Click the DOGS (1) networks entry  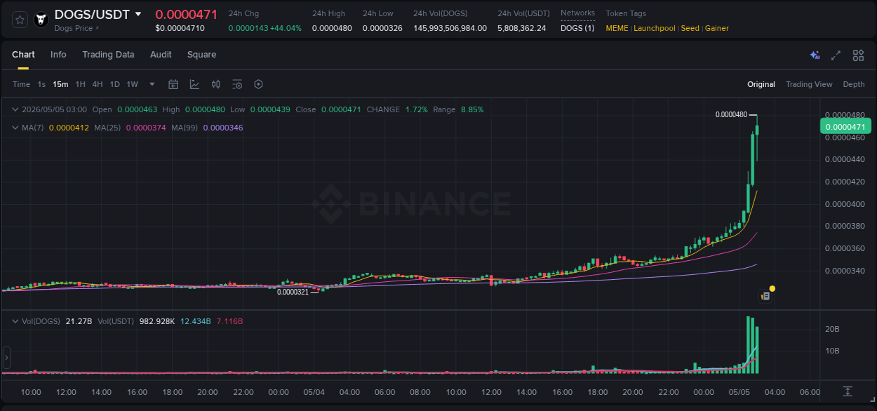tap(577, 28)
